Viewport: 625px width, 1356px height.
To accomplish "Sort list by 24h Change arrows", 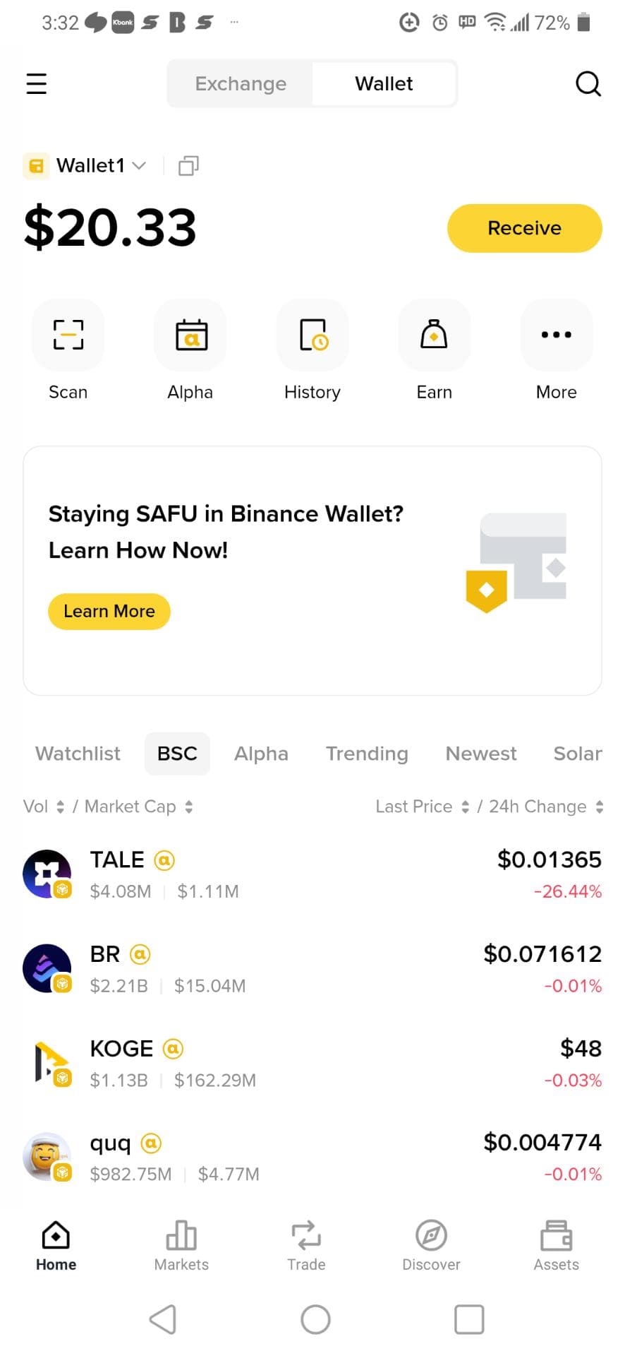I will [x=599, y=807].
